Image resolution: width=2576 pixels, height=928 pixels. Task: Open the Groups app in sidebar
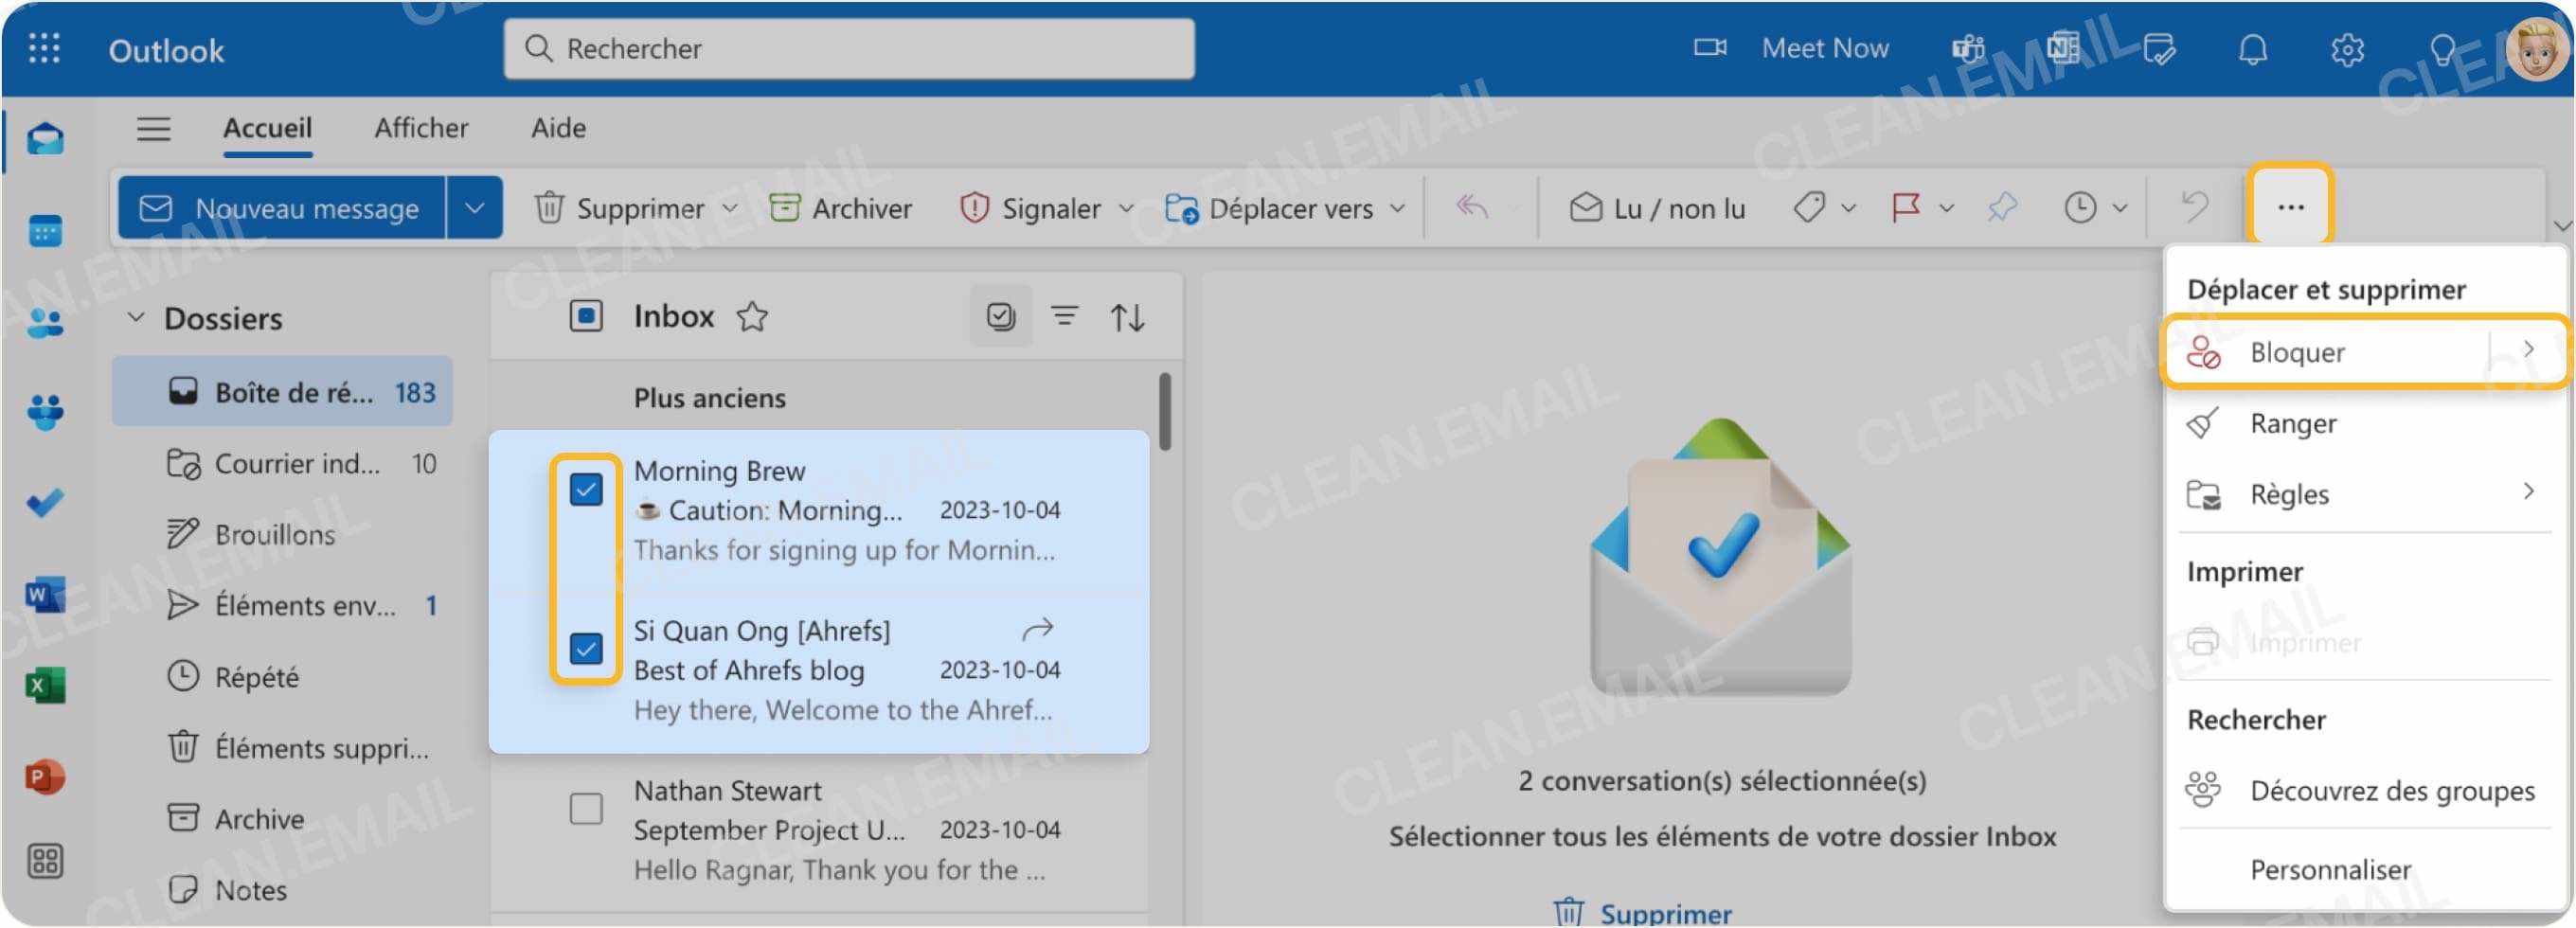click(x=45, y=411)
